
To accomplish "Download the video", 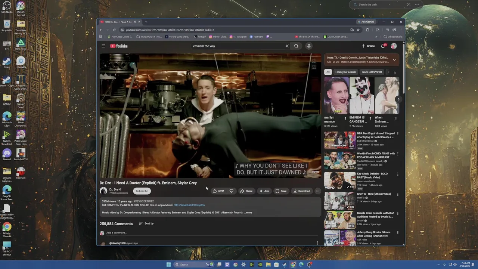I will click(302, 191).
